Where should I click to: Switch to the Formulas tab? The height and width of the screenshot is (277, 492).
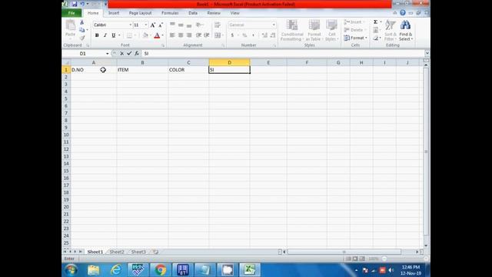click(170, 13)
